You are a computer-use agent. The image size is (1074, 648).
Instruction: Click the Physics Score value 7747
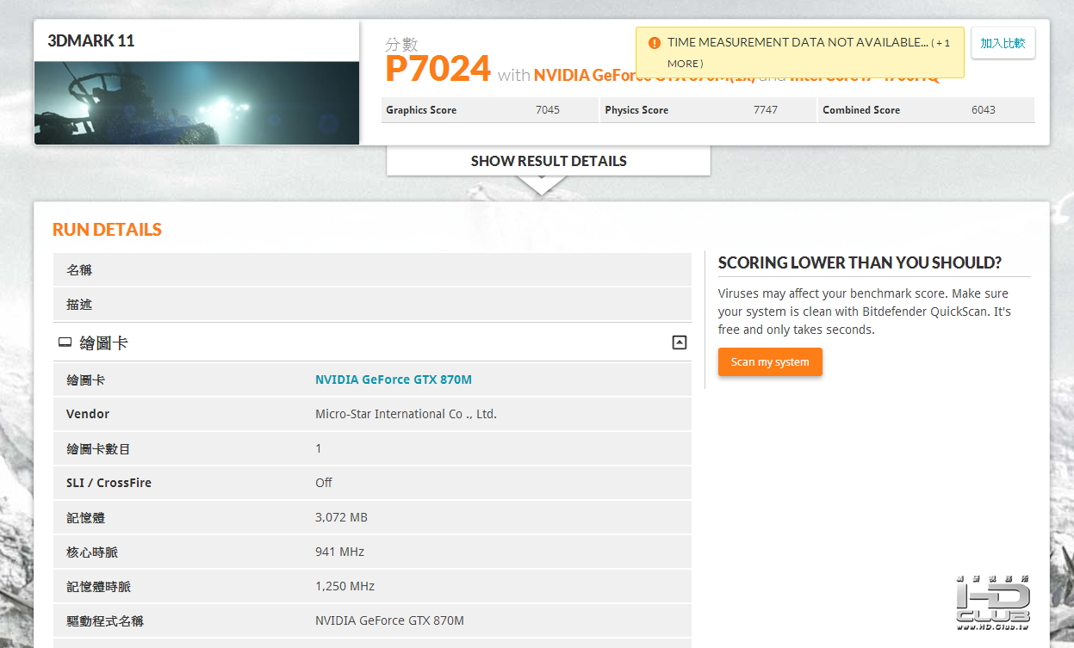(x=766, y=110)
